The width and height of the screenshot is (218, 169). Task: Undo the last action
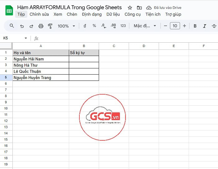(22, 26)
